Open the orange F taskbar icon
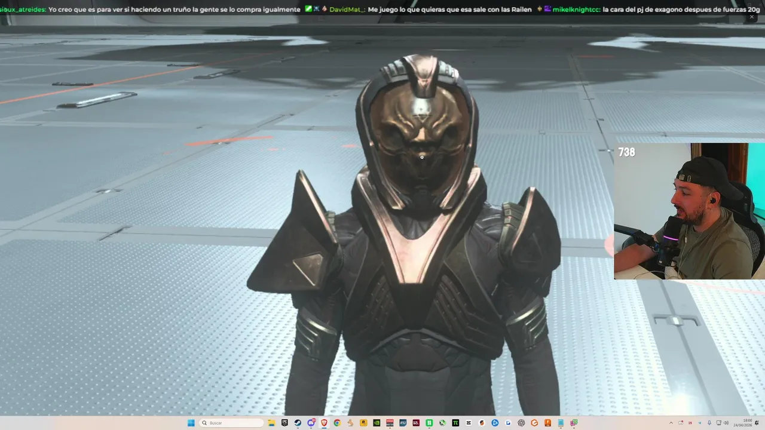The height and width of the screenshot is (430, 765). click(547, 423)
